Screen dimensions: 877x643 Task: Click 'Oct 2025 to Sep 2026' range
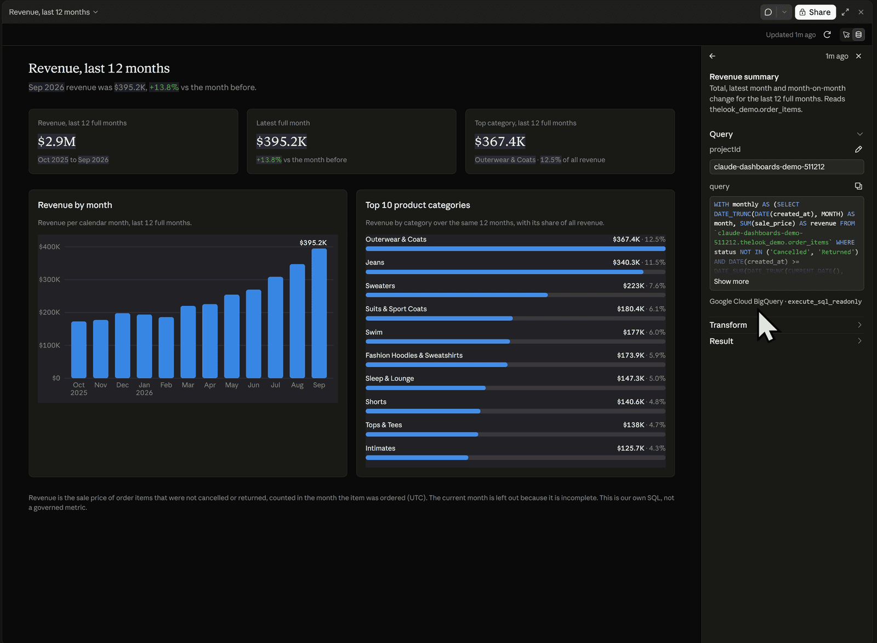[x=73, y=160]
